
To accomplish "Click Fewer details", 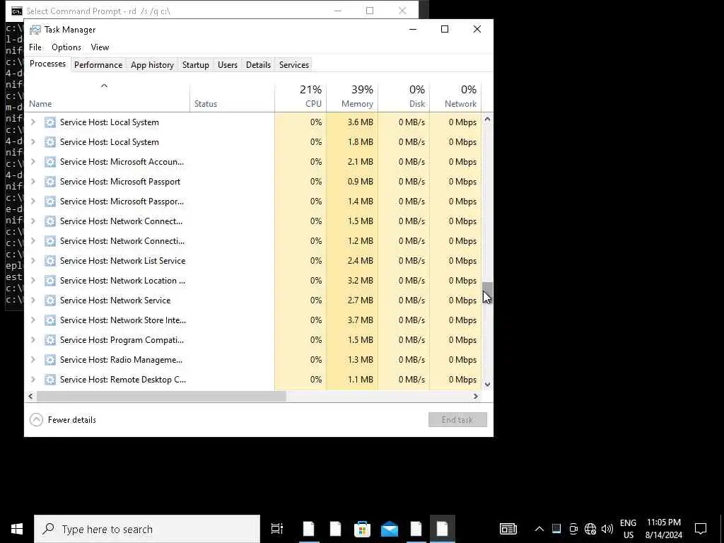I will [63, 420].
